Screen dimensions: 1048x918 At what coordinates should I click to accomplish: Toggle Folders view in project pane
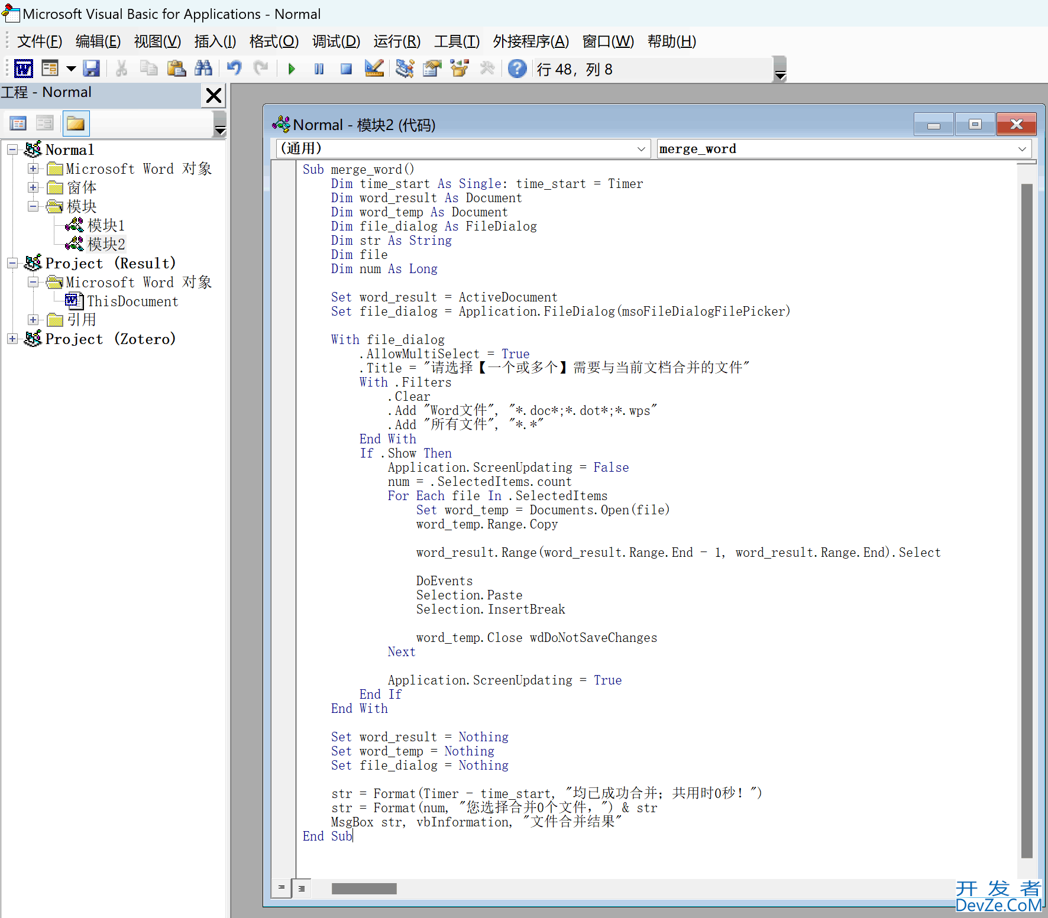pyautogui.click(x=76, y=124)
